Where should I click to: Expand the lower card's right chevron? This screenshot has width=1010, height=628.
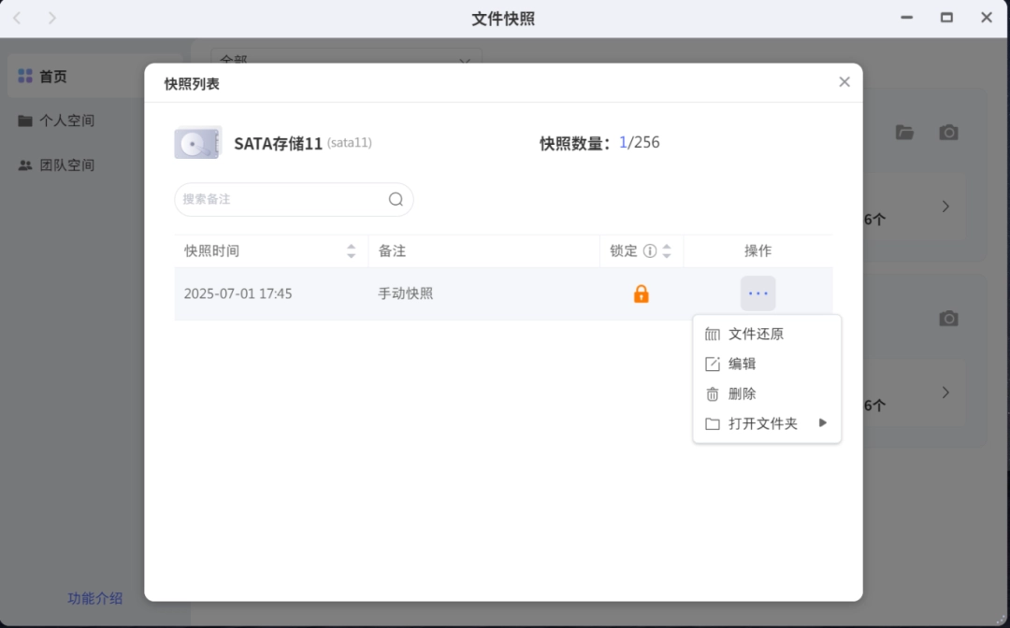[945, 392]
